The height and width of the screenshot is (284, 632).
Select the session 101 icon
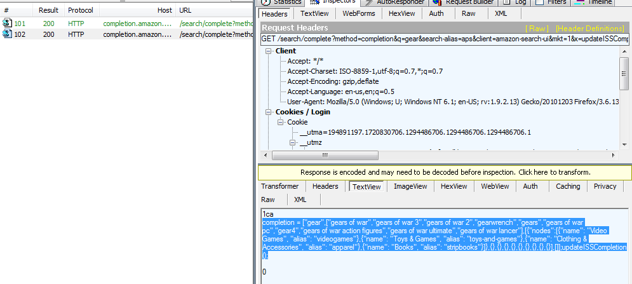[7, 24]
